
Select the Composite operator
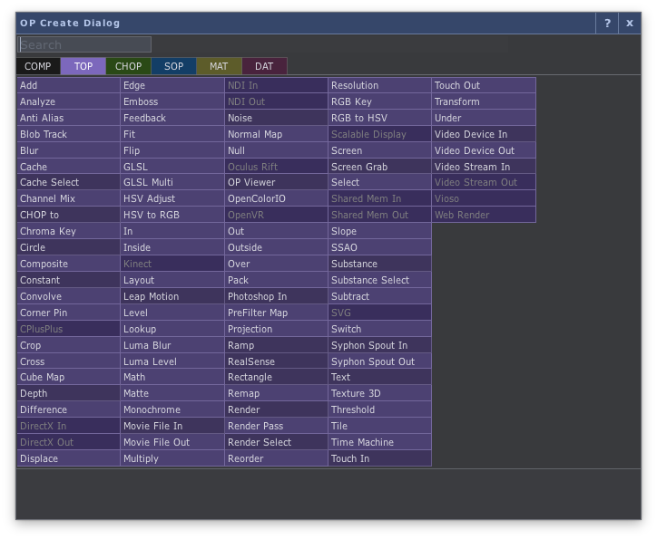(x=69, y=264)
